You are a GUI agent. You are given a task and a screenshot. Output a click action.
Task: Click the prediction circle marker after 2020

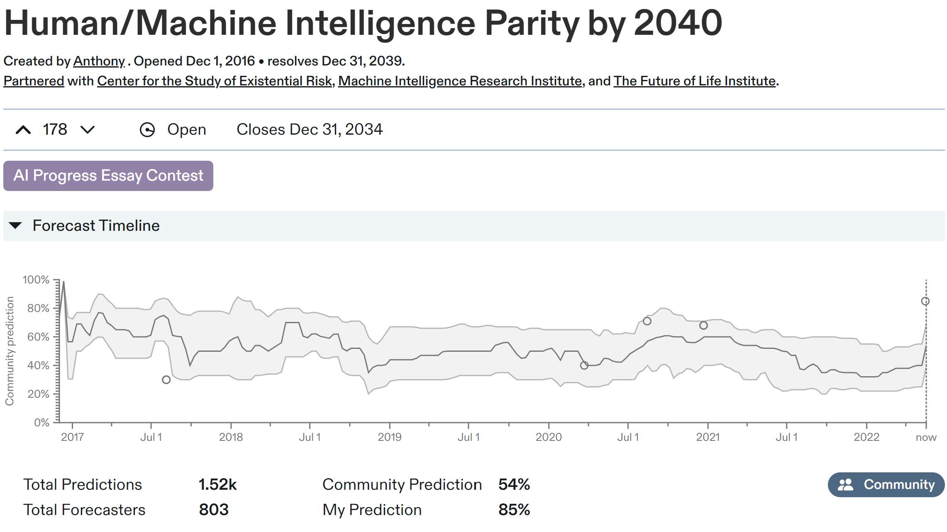tap(584, 365)
